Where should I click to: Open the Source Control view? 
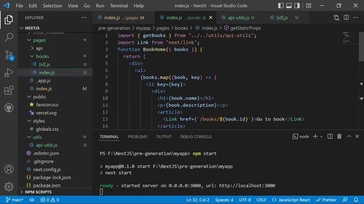[9, 56]
